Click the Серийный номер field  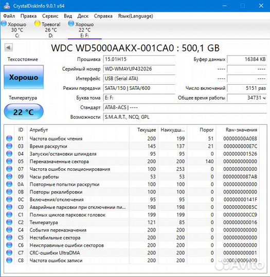139,69
